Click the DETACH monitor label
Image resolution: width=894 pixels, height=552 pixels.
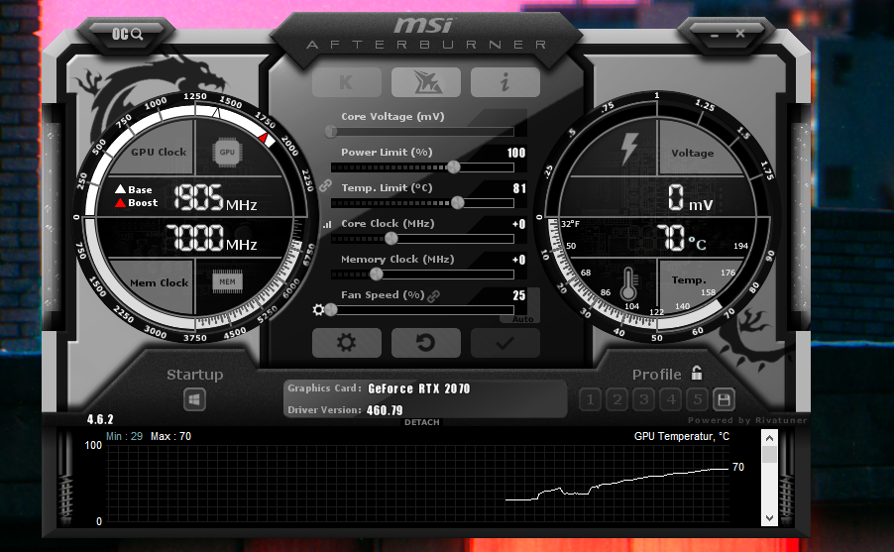(x=422, y=422)
